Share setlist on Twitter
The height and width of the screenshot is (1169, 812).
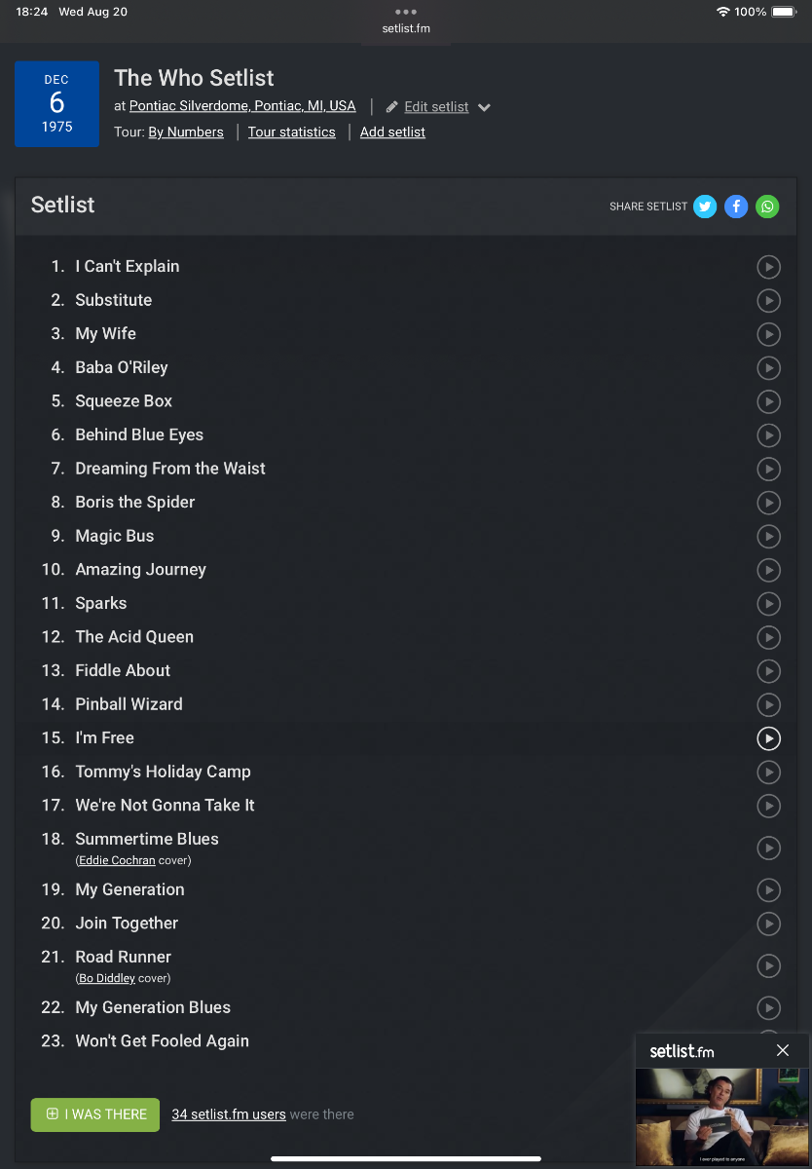[x=705, y=207]
